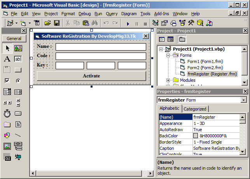Viewport: 250px width, 179px height.
Task: Click the Undo arrow icon
Action: [106, 23]
